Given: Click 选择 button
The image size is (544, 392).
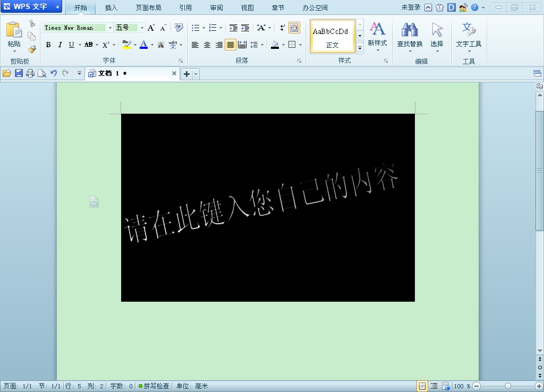Looking at the screenshot, I should (437, 37).
